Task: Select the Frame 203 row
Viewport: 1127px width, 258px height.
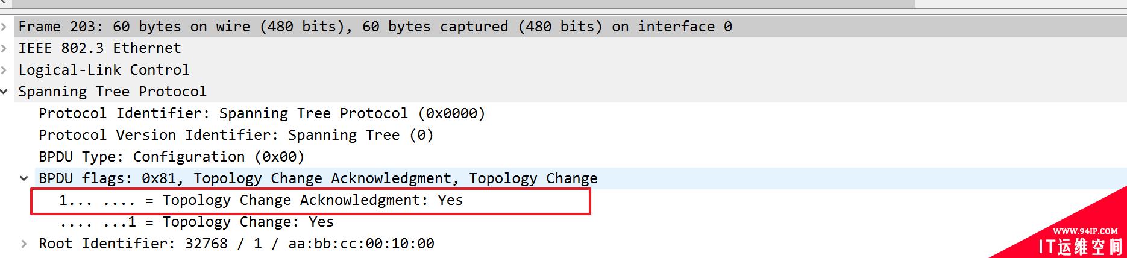Action: tap(563, 27)
